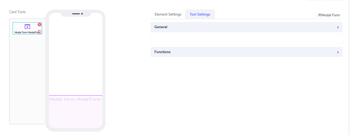The image size is (350, 135).
Task: Remove the Modal Form card with red X
Action: pos(40,24)
